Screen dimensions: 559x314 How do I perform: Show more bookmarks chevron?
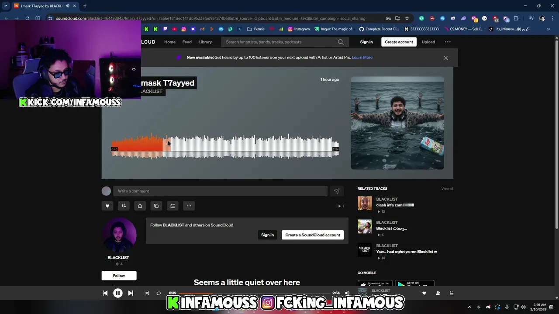tap(549, 29)
